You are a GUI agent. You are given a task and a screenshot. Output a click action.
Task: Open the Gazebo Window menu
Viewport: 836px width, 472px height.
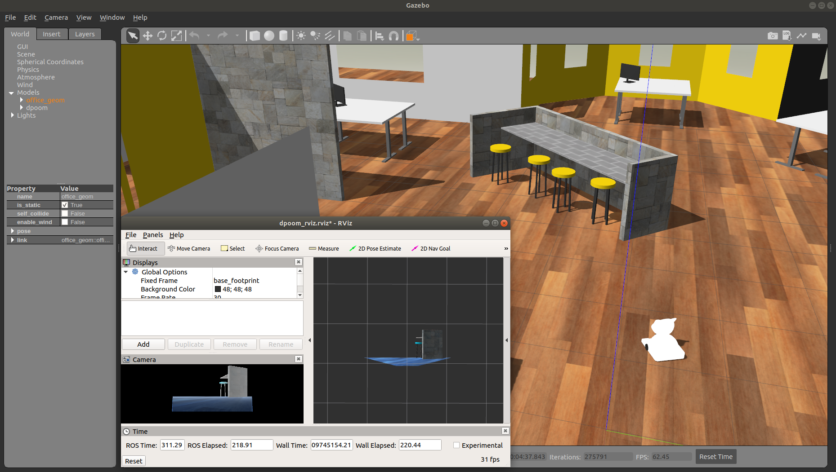tap(112, 18)
